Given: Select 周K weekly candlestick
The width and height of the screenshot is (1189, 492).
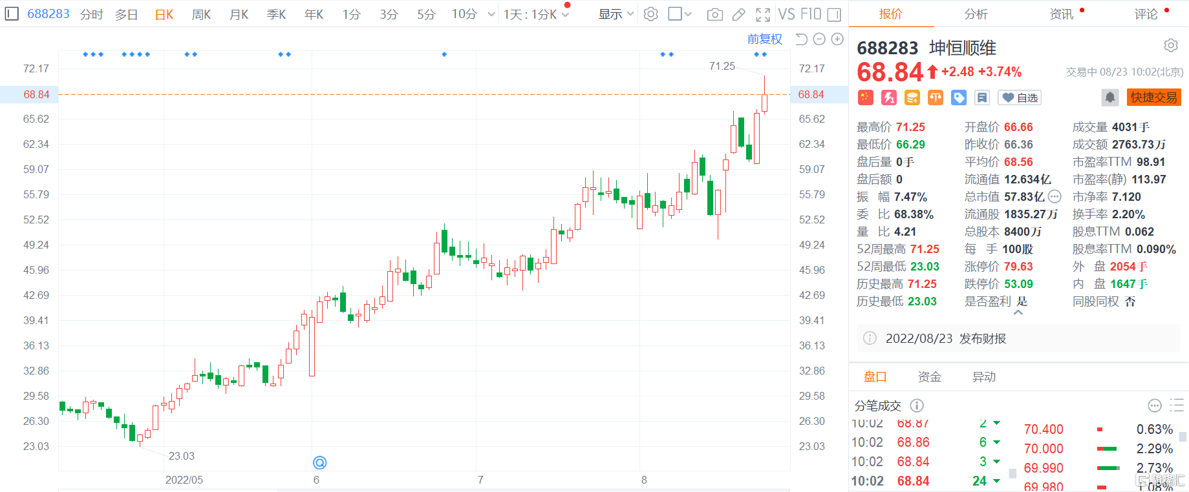Looking at the screenshot, I should (202, 14).
